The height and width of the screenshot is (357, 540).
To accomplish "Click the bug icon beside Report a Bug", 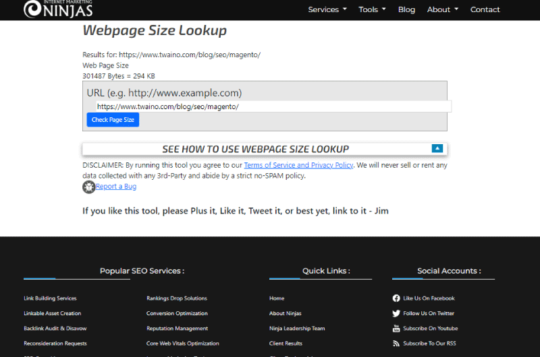I will click(x=88, y=187).
